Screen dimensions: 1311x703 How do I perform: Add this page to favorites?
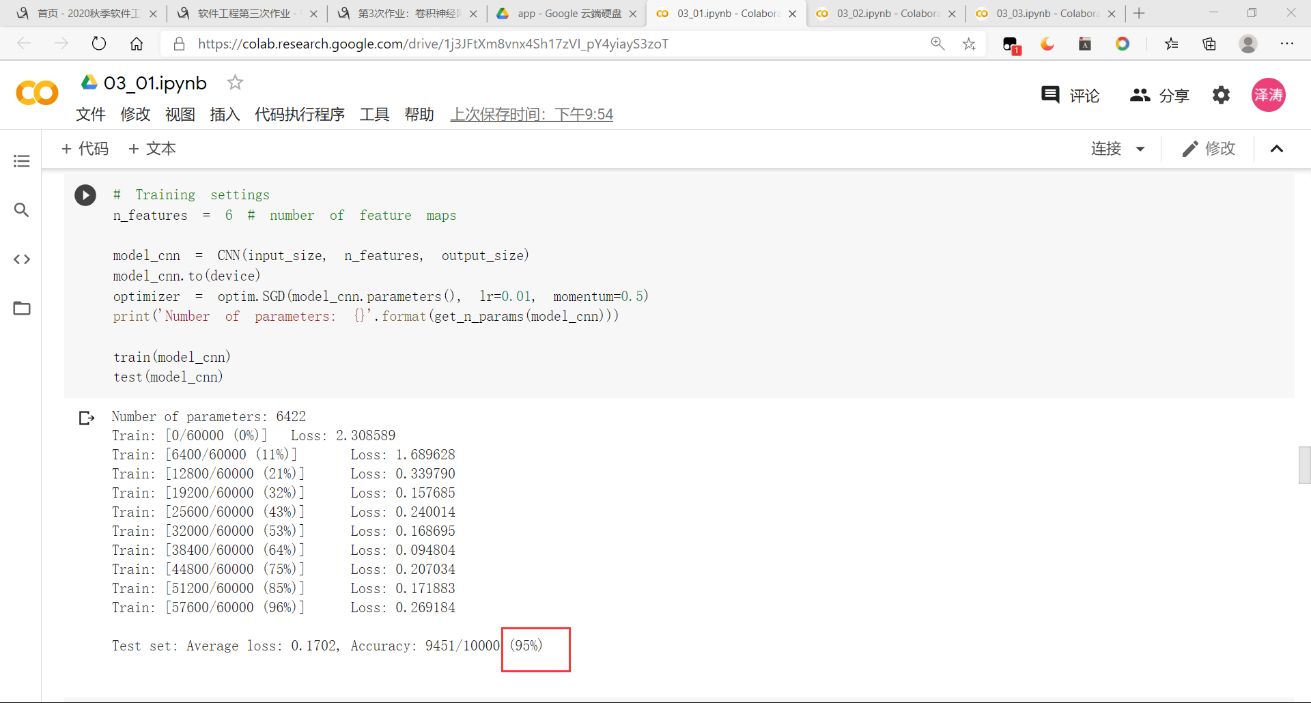(969, 44)
